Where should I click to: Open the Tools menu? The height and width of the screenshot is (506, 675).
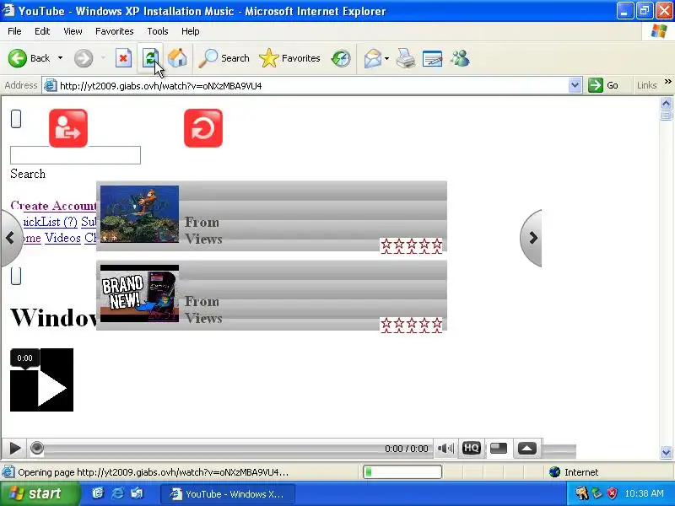click(x=158, y=31)
